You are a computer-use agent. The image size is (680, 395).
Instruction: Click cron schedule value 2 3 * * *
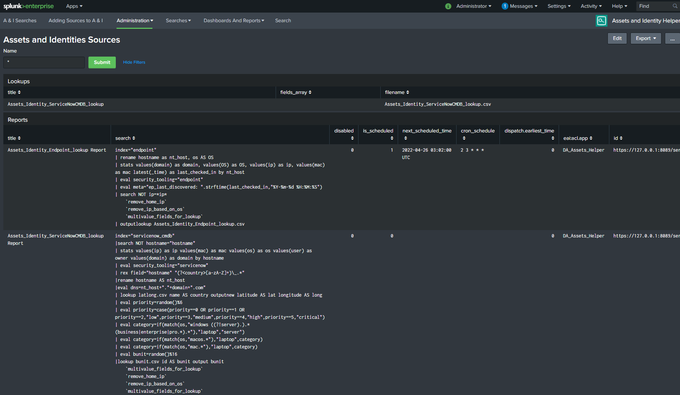pos(472,150)
